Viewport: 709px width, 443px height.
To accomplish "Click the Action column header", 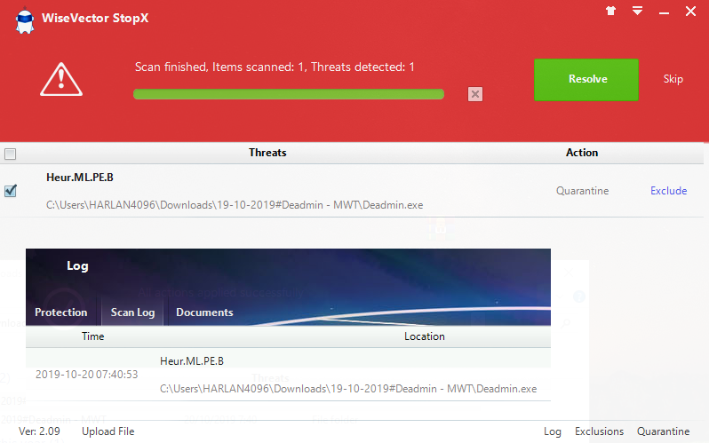I will pyautogui.click(x=582, y=153).
